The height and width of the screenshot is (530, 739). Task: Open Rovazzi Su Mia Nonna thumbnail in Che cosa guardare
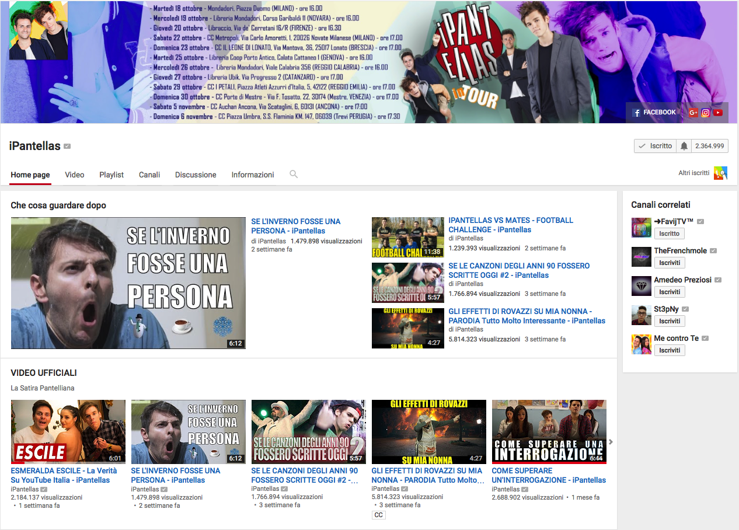coord(408,329)
